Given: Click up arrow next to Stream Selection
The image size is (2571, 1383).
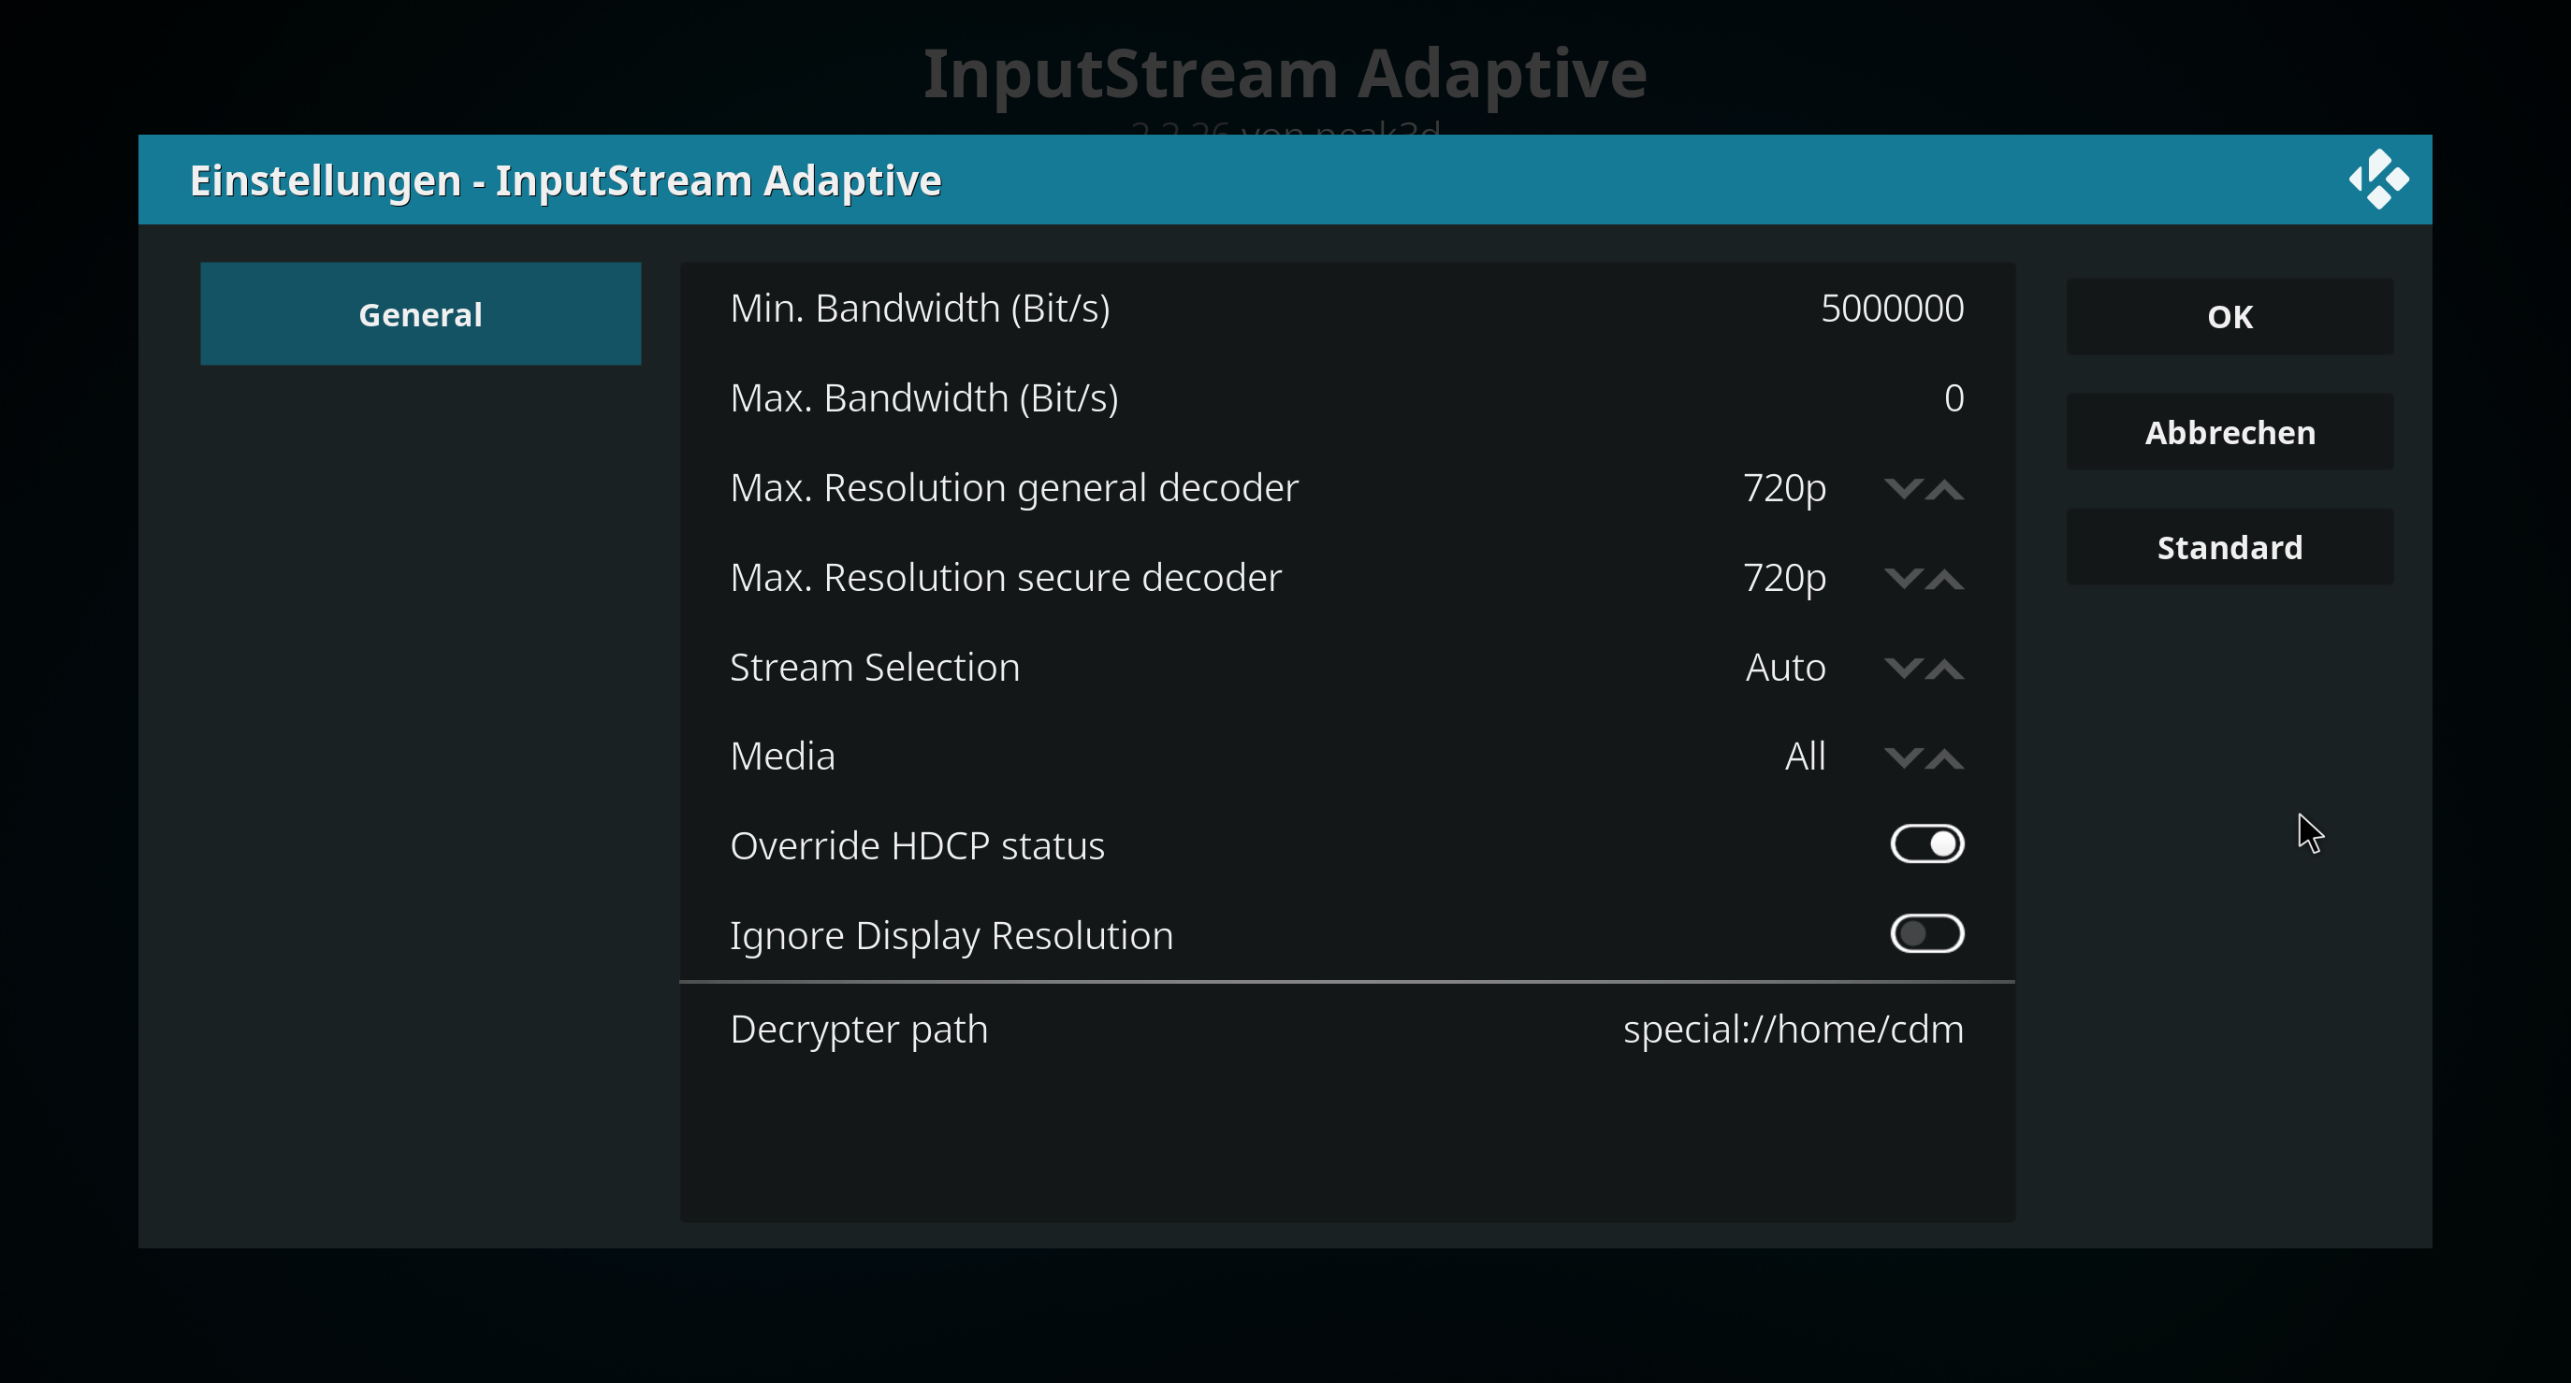Looking at the screenshot, I should point(1944,669).
